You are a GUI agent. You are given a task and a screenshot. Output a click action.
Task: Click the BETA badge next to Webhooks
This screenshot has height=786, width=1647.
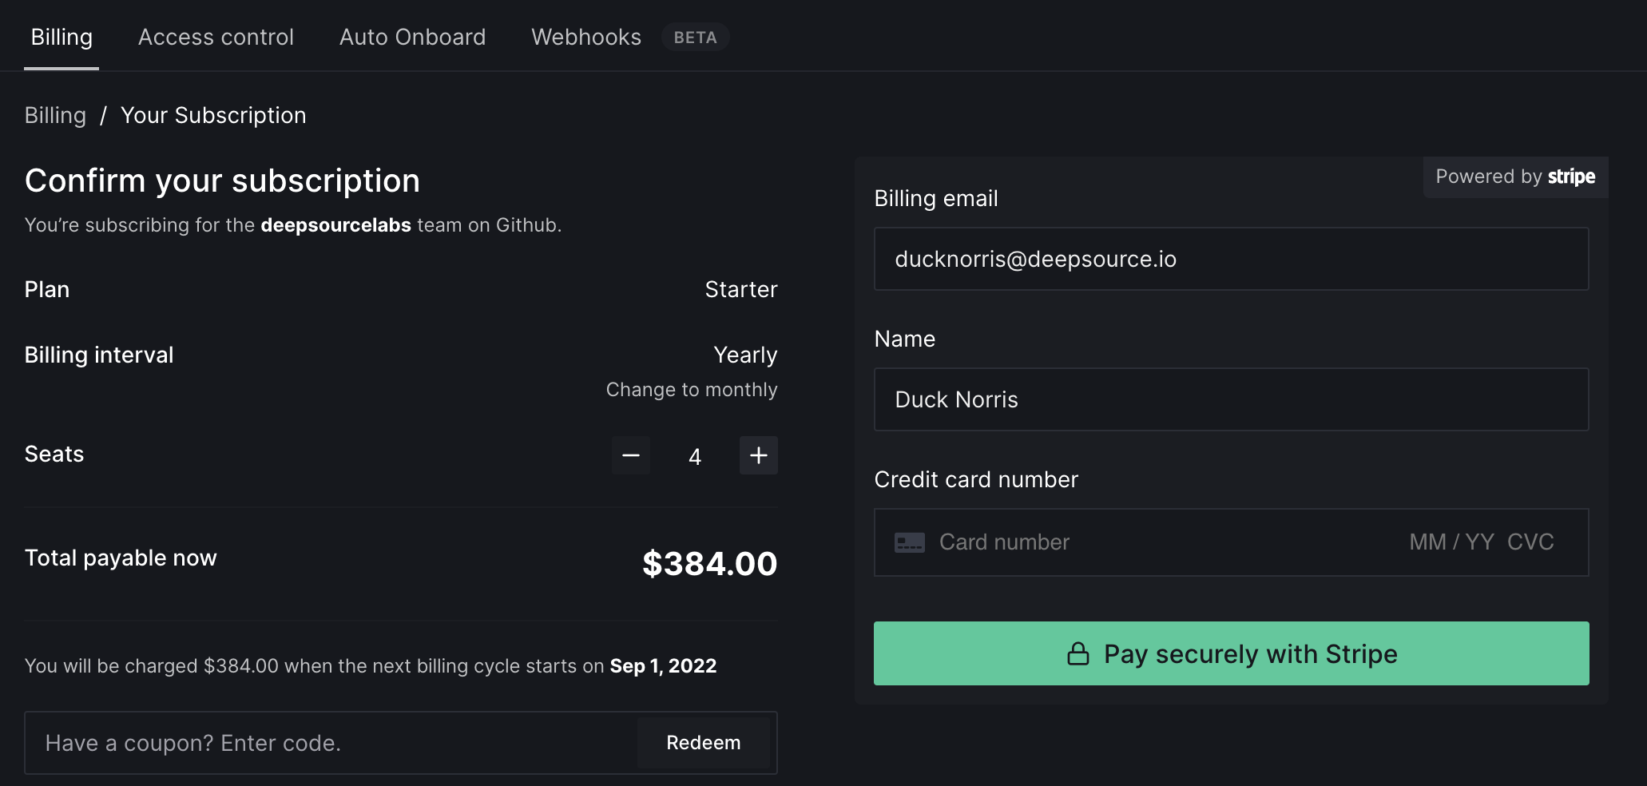pos(694,37)
